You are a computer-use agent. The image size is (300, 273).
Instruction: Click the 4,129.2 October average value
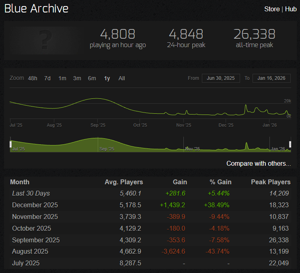click(130, 228)
